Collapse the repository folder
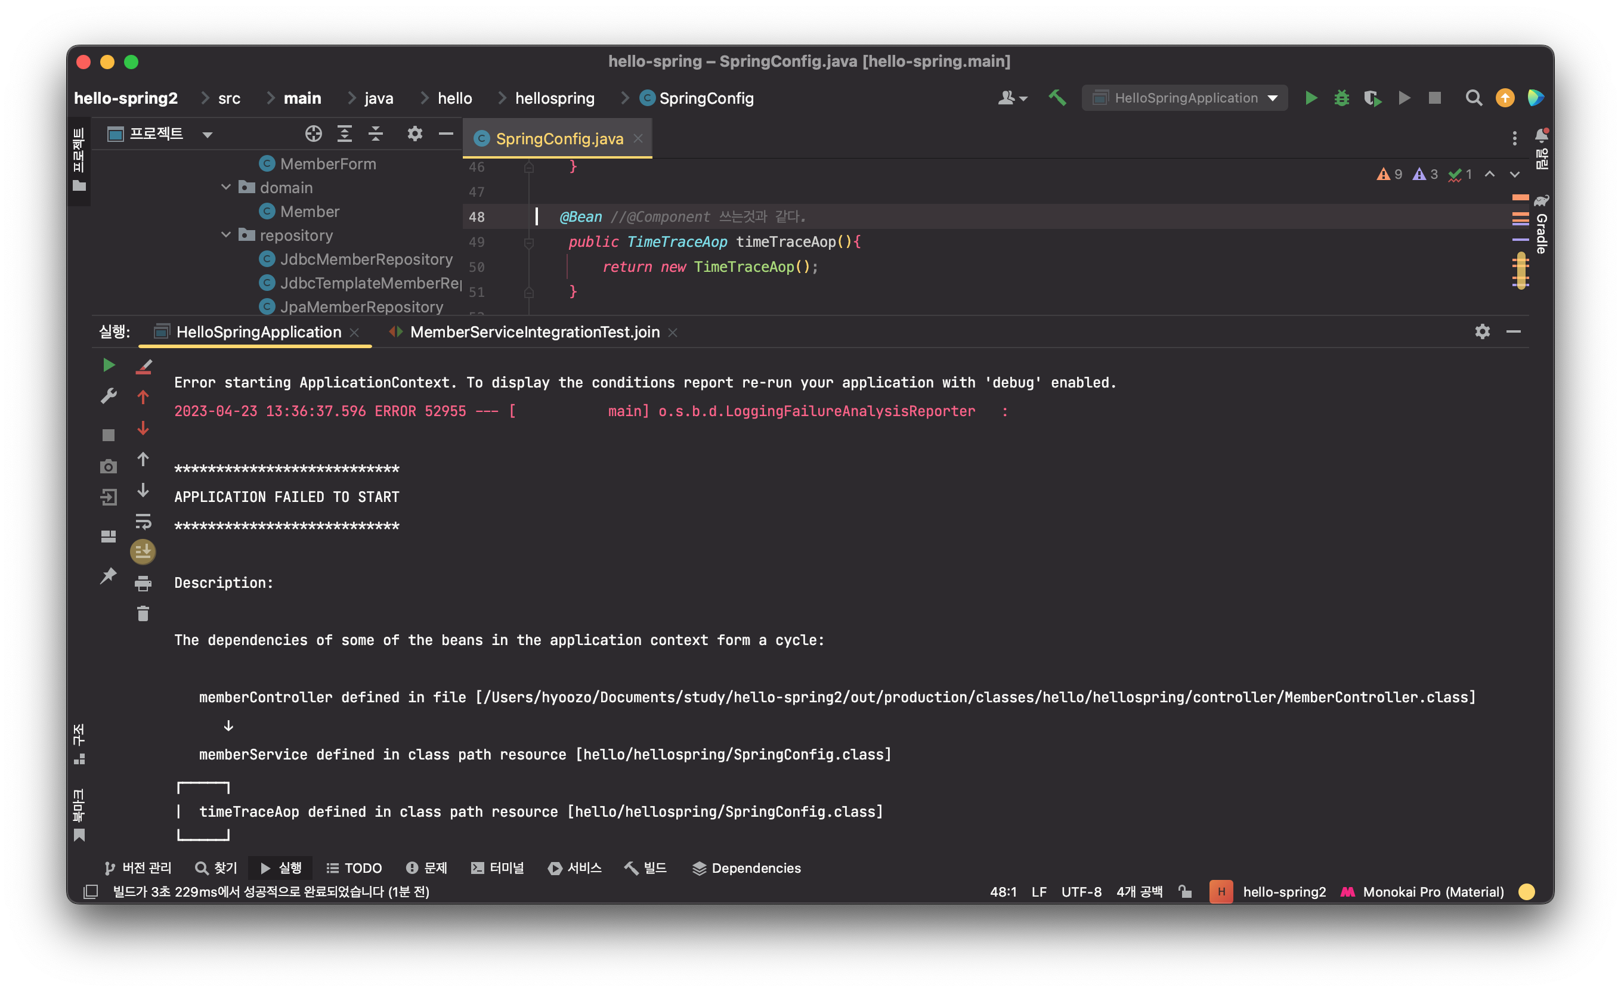This screenshot has width=1621, height=992. click(x=225, y=235)
